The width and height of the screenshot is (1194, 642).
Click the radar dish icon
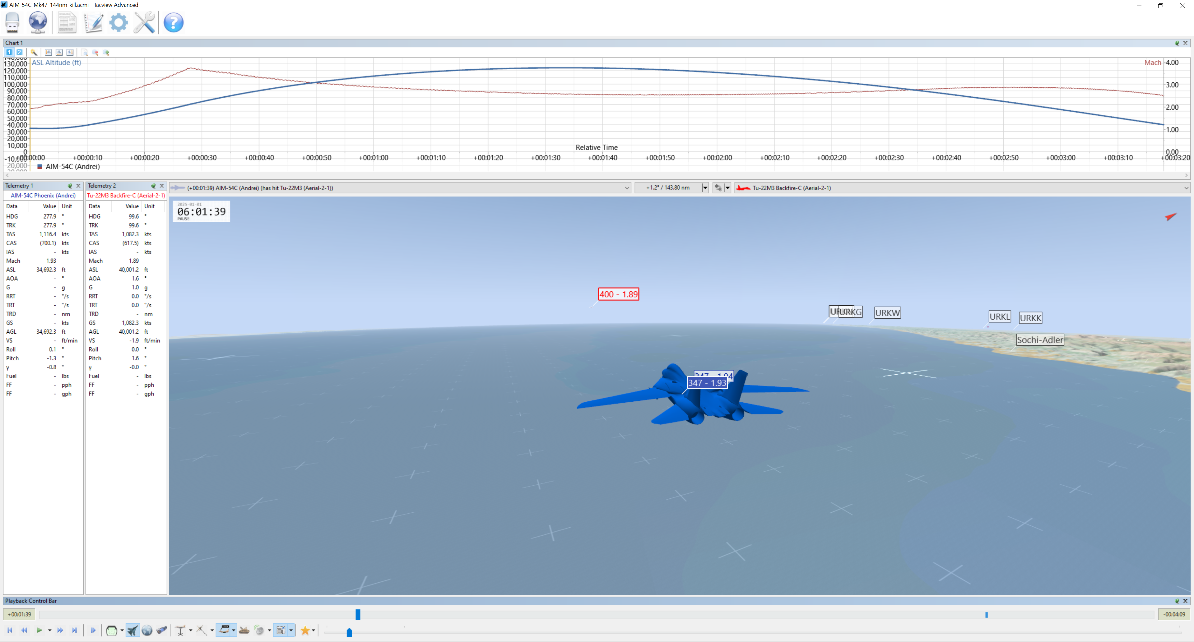(259, 630)
